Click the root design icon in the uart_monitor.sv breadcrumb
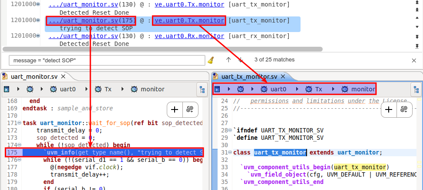This screenshot has width=423, height=190. 7,89
